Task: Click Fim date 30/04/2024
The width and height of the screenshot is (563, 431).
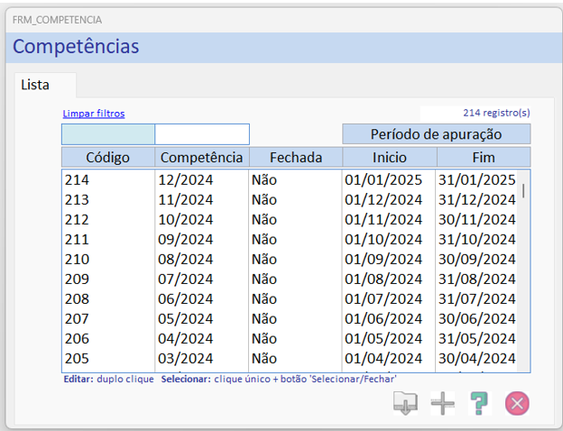Action: click(476, 358)
